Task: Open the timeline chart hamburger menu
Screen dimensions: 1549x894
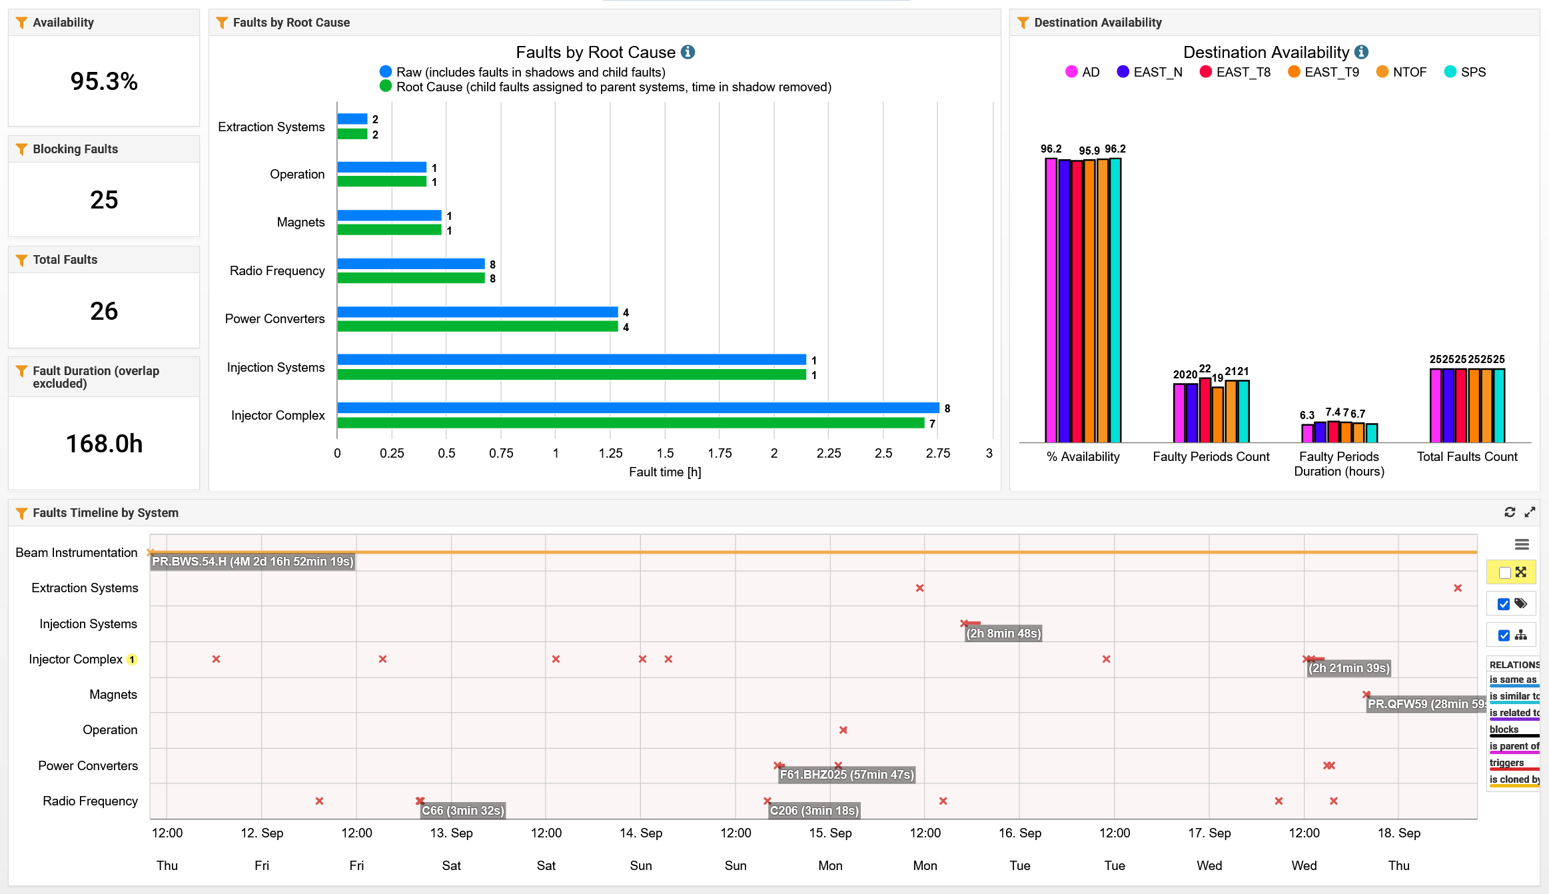Action: click(x=1522, y=544)
